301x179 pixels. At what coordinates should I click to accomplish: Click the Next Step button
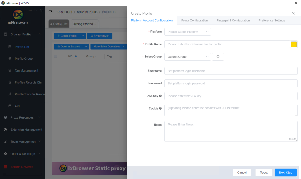[x=285, y=173]
